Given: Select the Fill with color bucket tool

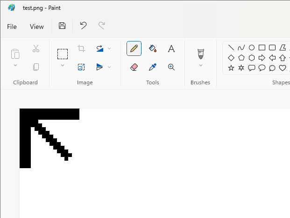Looking at the screenshot, I should (152, 48).
